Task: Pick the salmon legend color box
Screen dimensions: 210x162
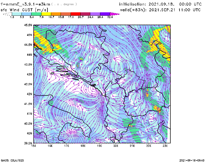Action: click(x=66, y=14)
